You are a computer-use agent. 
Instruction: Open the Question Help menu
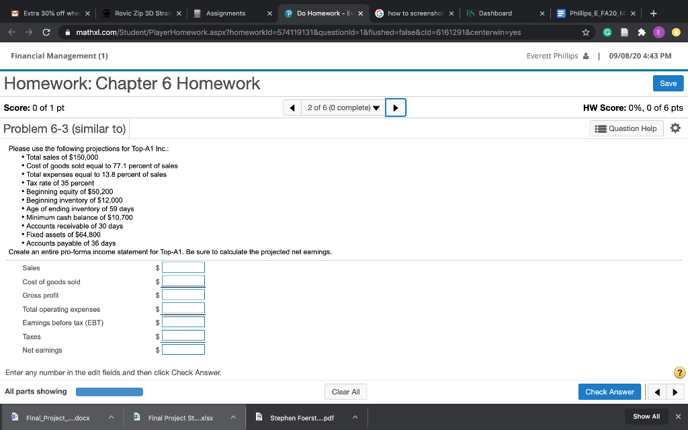pos(626,128)
